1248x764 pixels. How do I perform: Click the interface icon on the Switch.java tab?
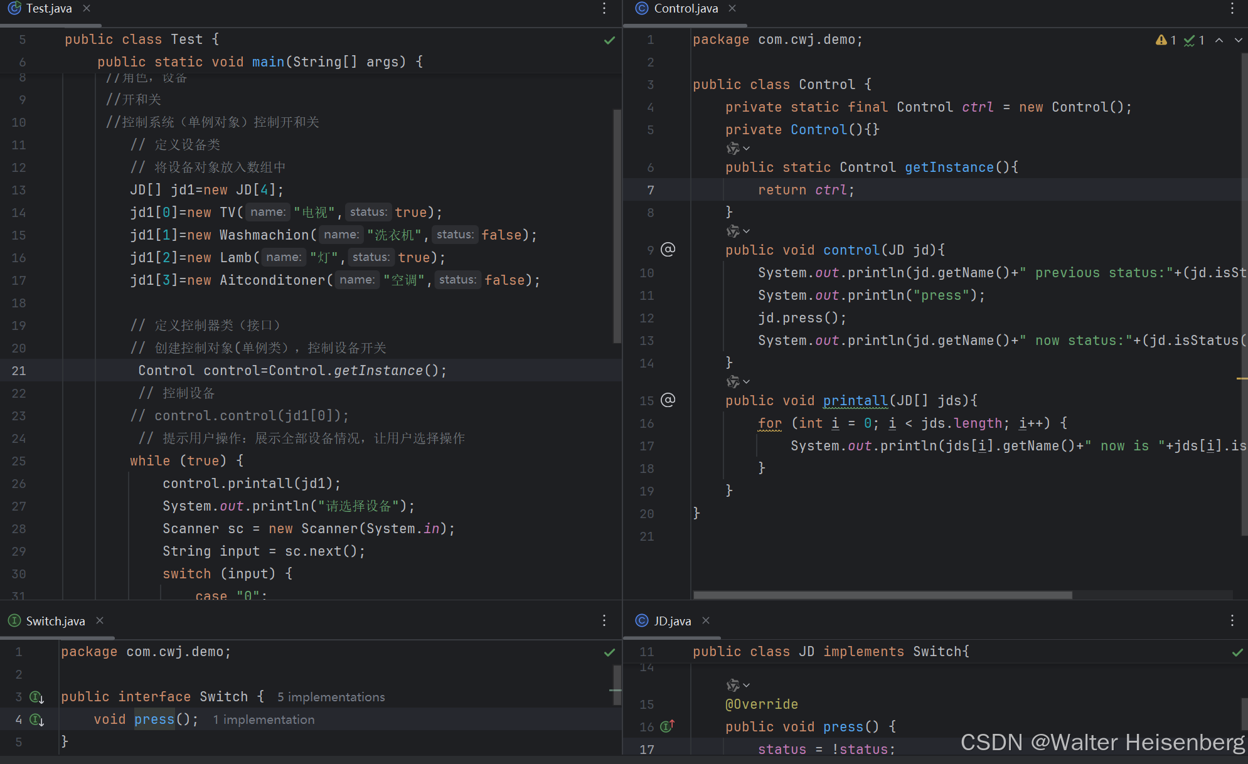(x=14, y=620)
